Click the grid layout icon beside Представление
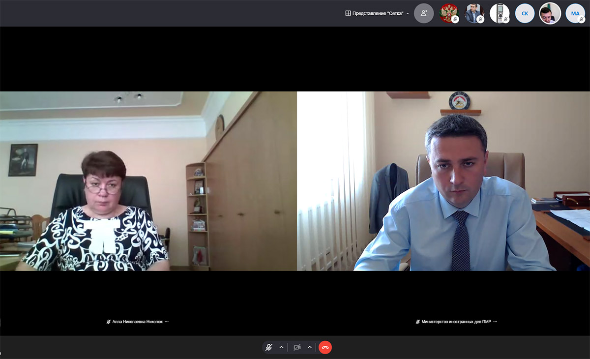Viewport: 590px width, 359px height. pyautogui.click(x=348, y=13)
